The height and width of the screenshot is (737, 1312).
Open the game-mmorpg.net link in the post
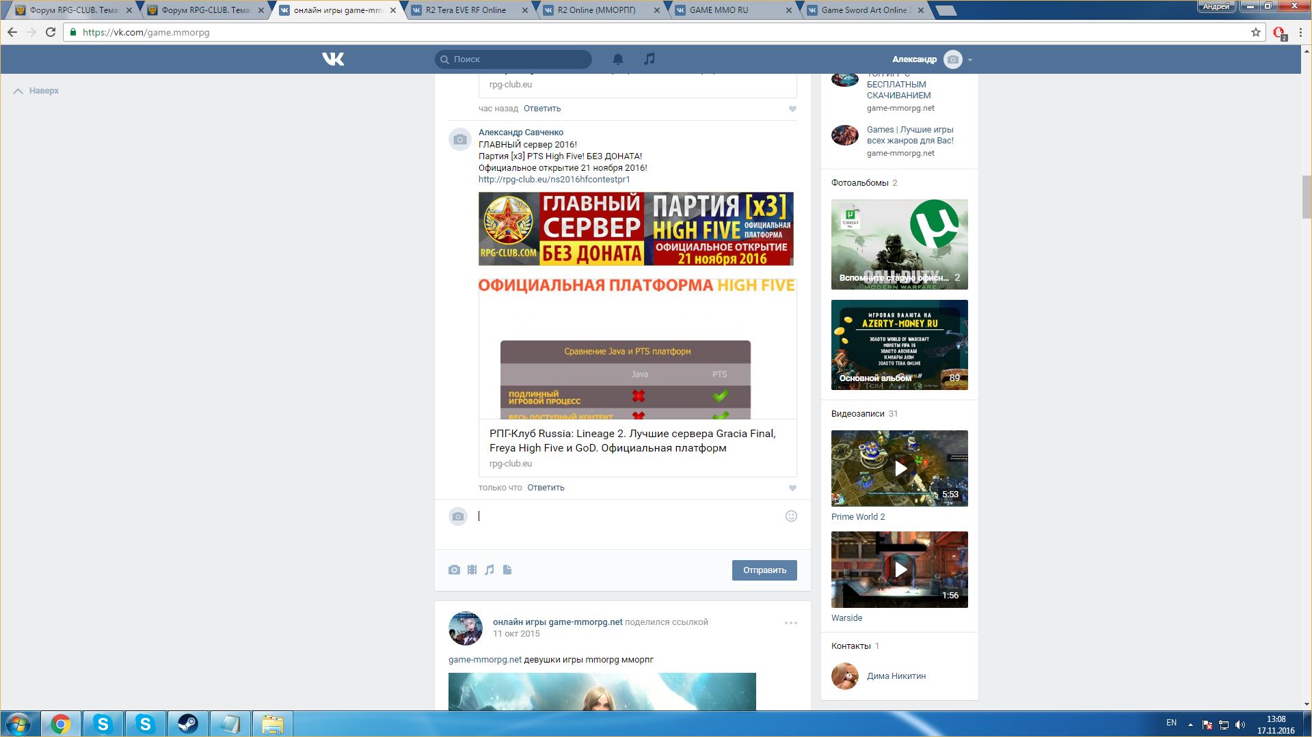coord(485,660)
